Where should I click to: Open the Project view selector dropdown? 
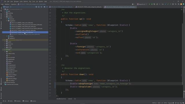pyautogui.click(x=7, y=7)
